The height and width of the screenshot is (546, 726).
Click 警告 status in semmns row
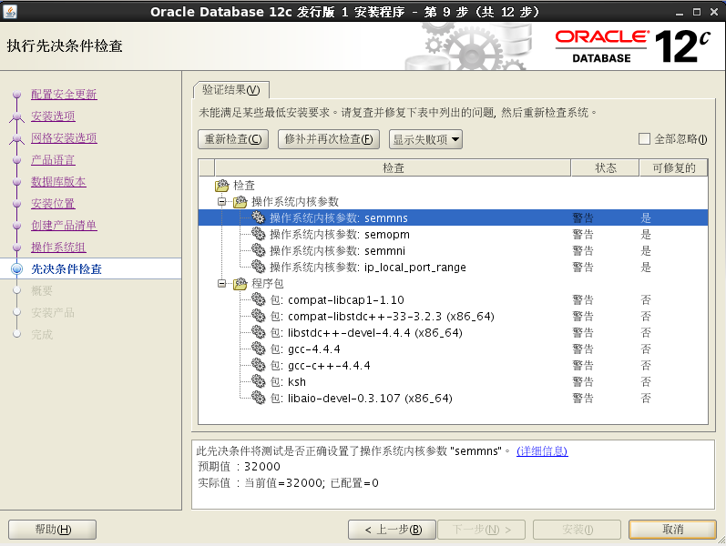tap(583, 217)
